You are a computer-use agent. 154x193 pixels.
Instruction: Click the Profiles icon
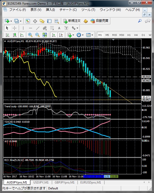tap(16, 21)
